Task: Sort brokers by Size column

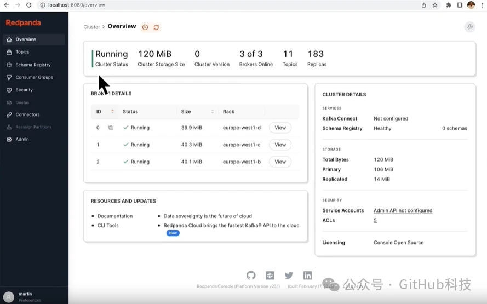Action: tap(212, 112)
